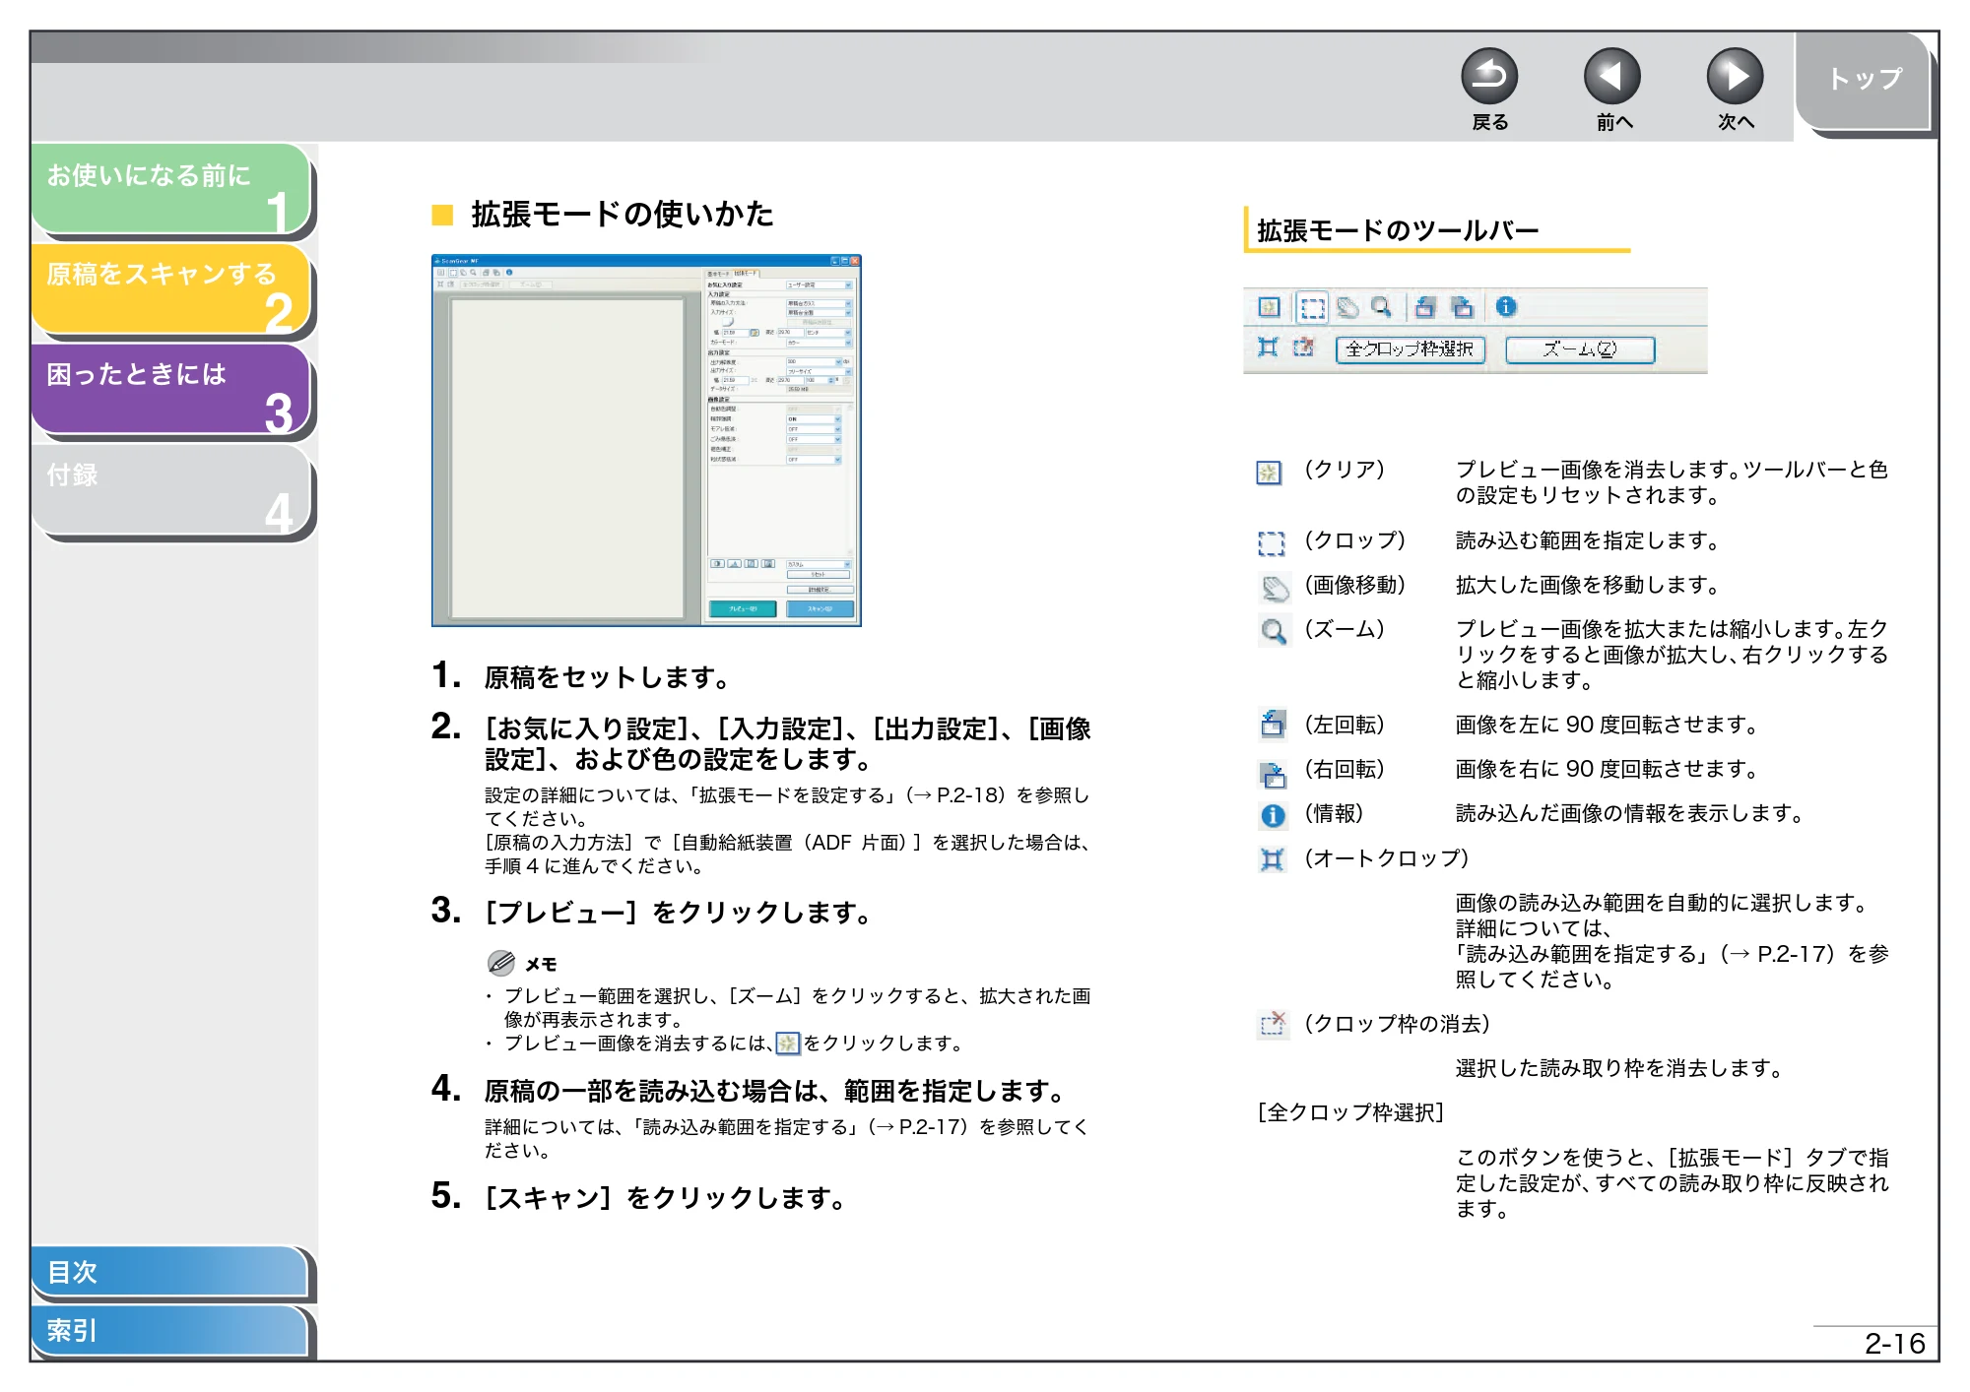Click icon beside (クリア) description
The image size is (1970, 1392).
pos(1269,474)
